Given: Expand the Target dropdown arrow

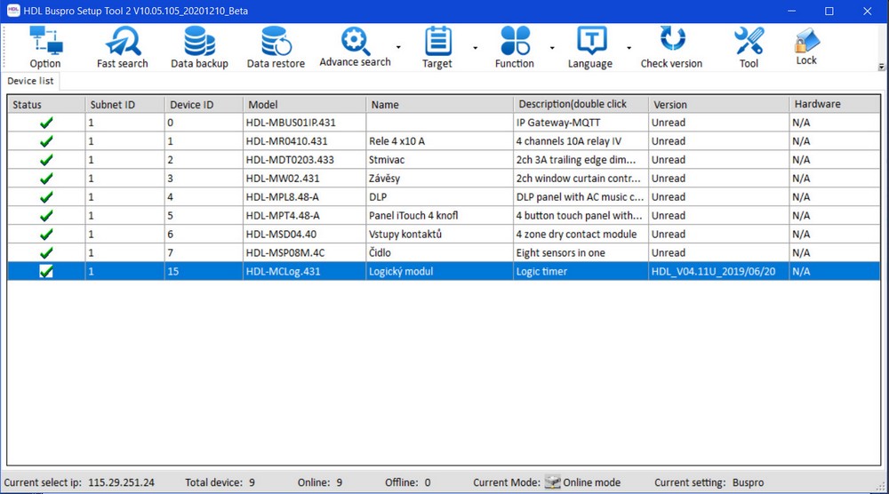Looking at the screenshot, I should click(x=475, y=48).
